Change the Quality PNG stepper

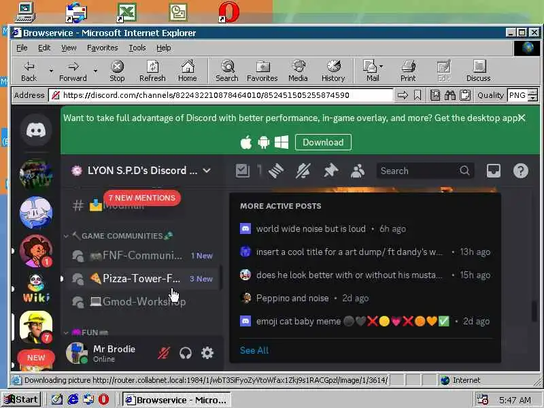533,95
